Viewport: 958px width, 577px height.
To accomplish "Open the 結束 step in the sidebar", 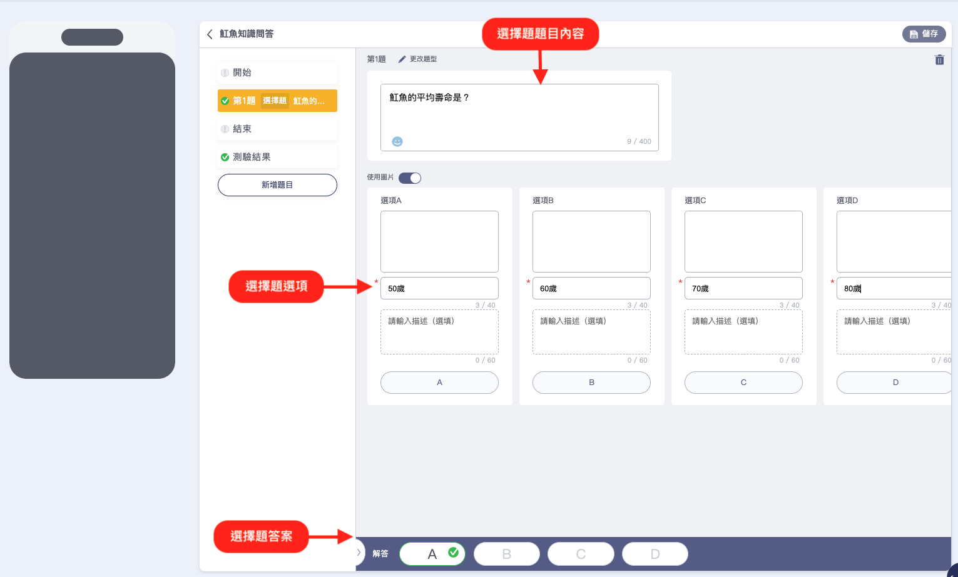I will [277, 129].
